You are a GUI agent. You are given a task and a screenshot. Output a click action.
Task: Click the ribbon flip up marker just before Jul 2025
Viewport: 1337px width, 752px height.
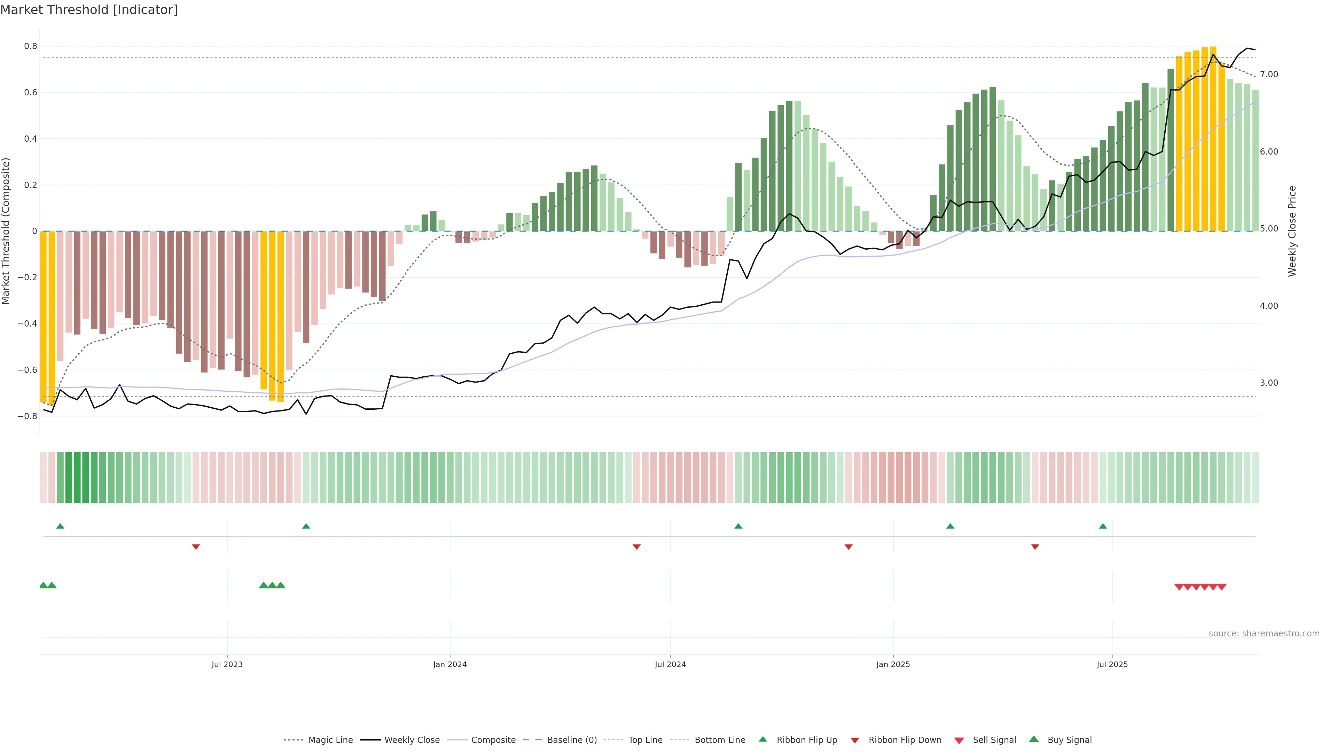[x=1102, y=526]
